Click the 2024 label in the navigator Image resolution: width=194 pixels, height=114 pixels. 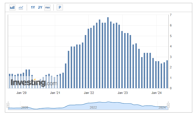162,107
